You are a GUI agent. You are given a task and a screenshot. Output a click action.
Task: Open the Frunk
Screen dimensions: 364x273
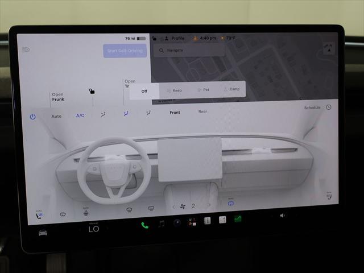pos(58,97)
